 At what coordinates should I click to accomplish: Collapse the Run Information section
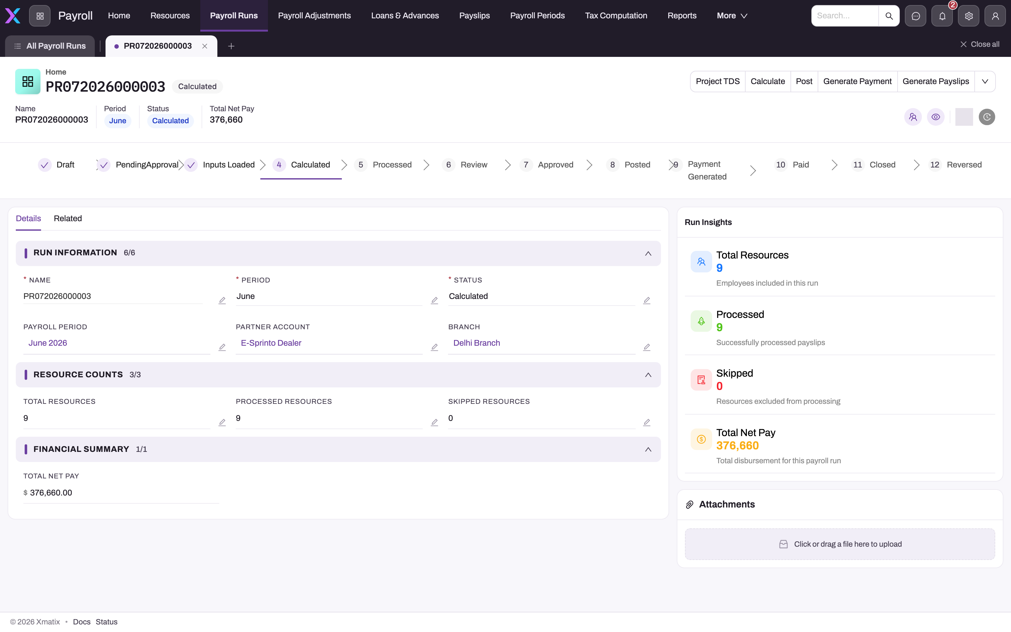(648, 254)
